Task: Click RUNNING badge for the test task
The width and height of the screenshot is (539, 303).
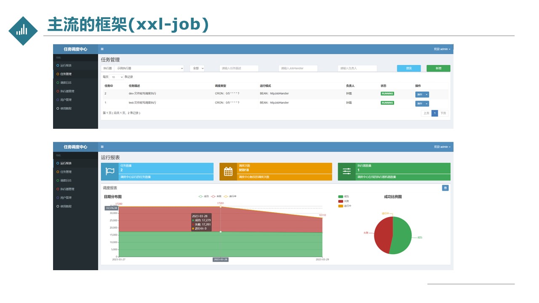Action: (387, 103)
